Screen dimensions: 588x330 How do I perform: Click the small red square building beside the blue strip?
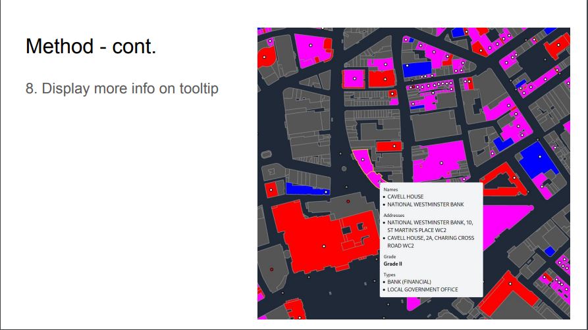pyautogui.click(x=271, y=190)
